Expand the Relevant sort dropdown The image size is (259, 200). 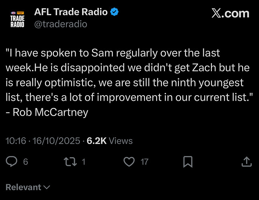[x=27, y=187]
